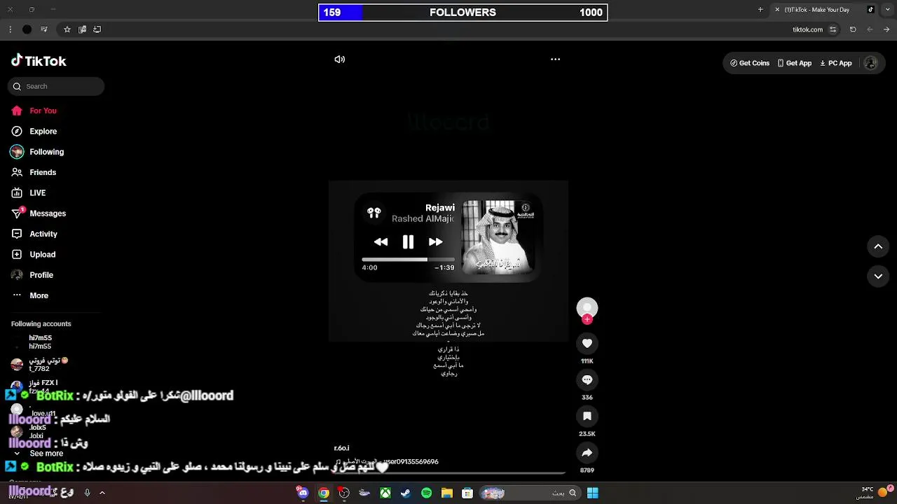
Task: Click Get App button
Action: click(x=795, y=63)
